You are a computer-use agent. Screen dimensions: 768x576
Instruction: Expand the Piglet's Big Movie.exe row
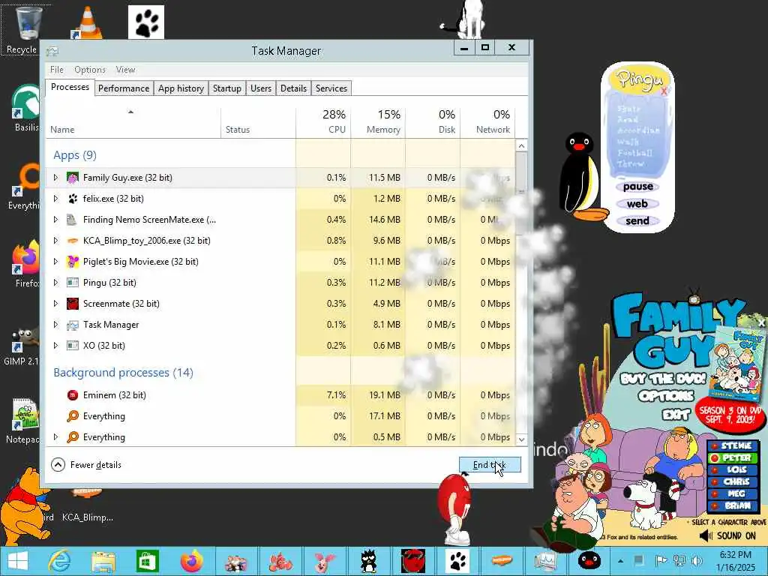(x=55, y=262)
